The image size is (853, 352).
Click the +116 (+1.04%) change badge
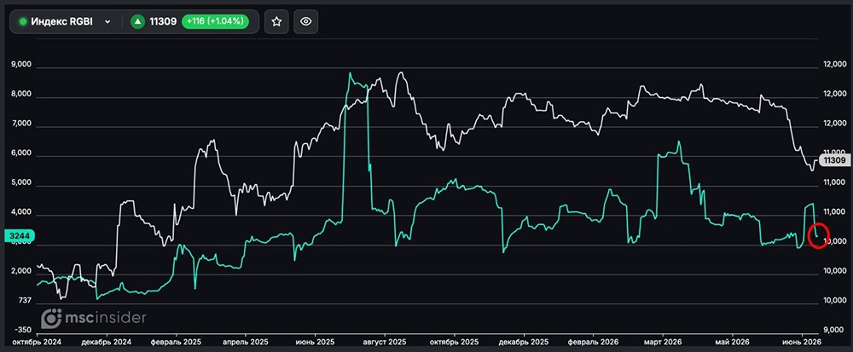tap(216, 21)
